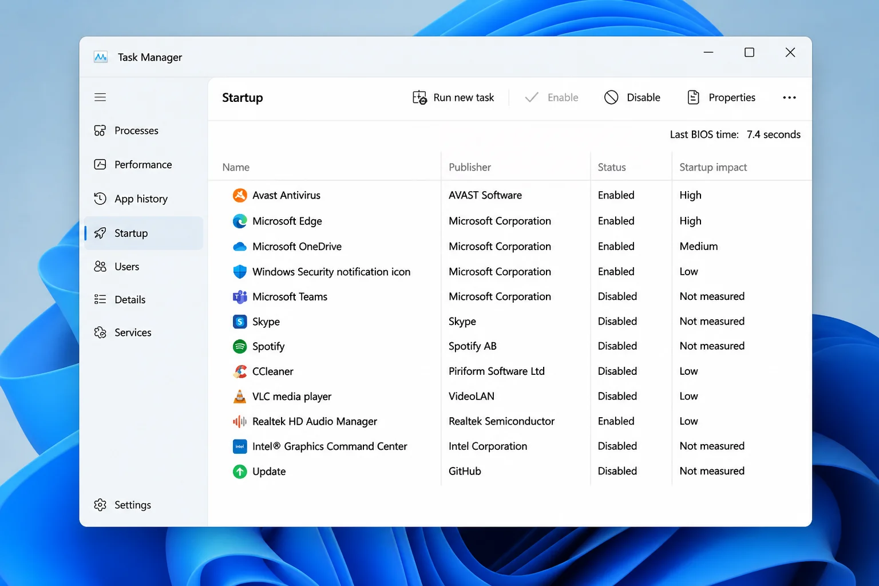
Task: Click the Intel Graphics Command Center icon
Action: 240,446
